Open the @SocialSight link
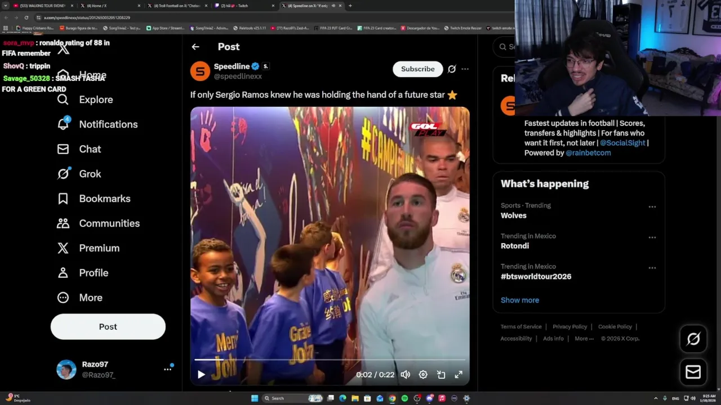Image resolution: width=721 pixels, height=405 pixels. pos(622,143)
